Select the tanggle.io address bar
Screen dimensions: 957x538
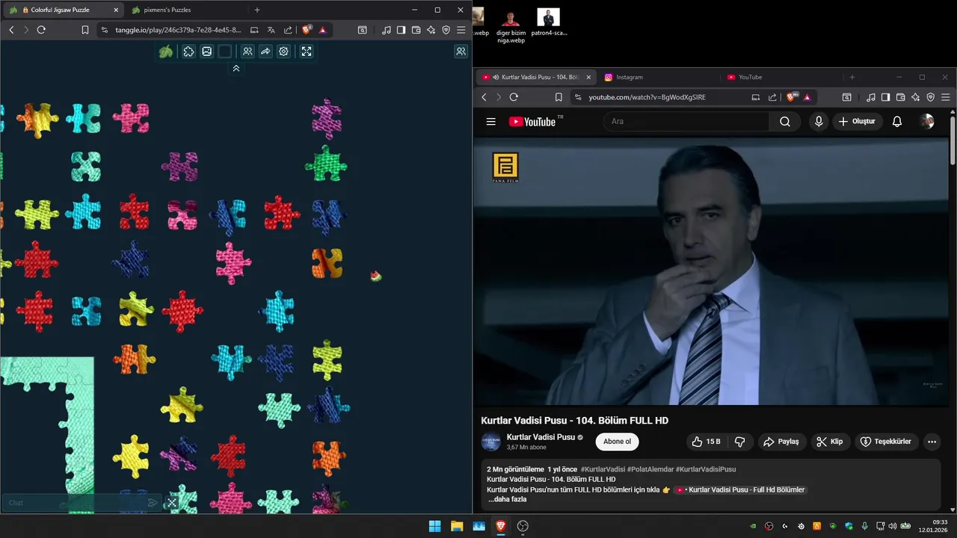coord(178,30)
